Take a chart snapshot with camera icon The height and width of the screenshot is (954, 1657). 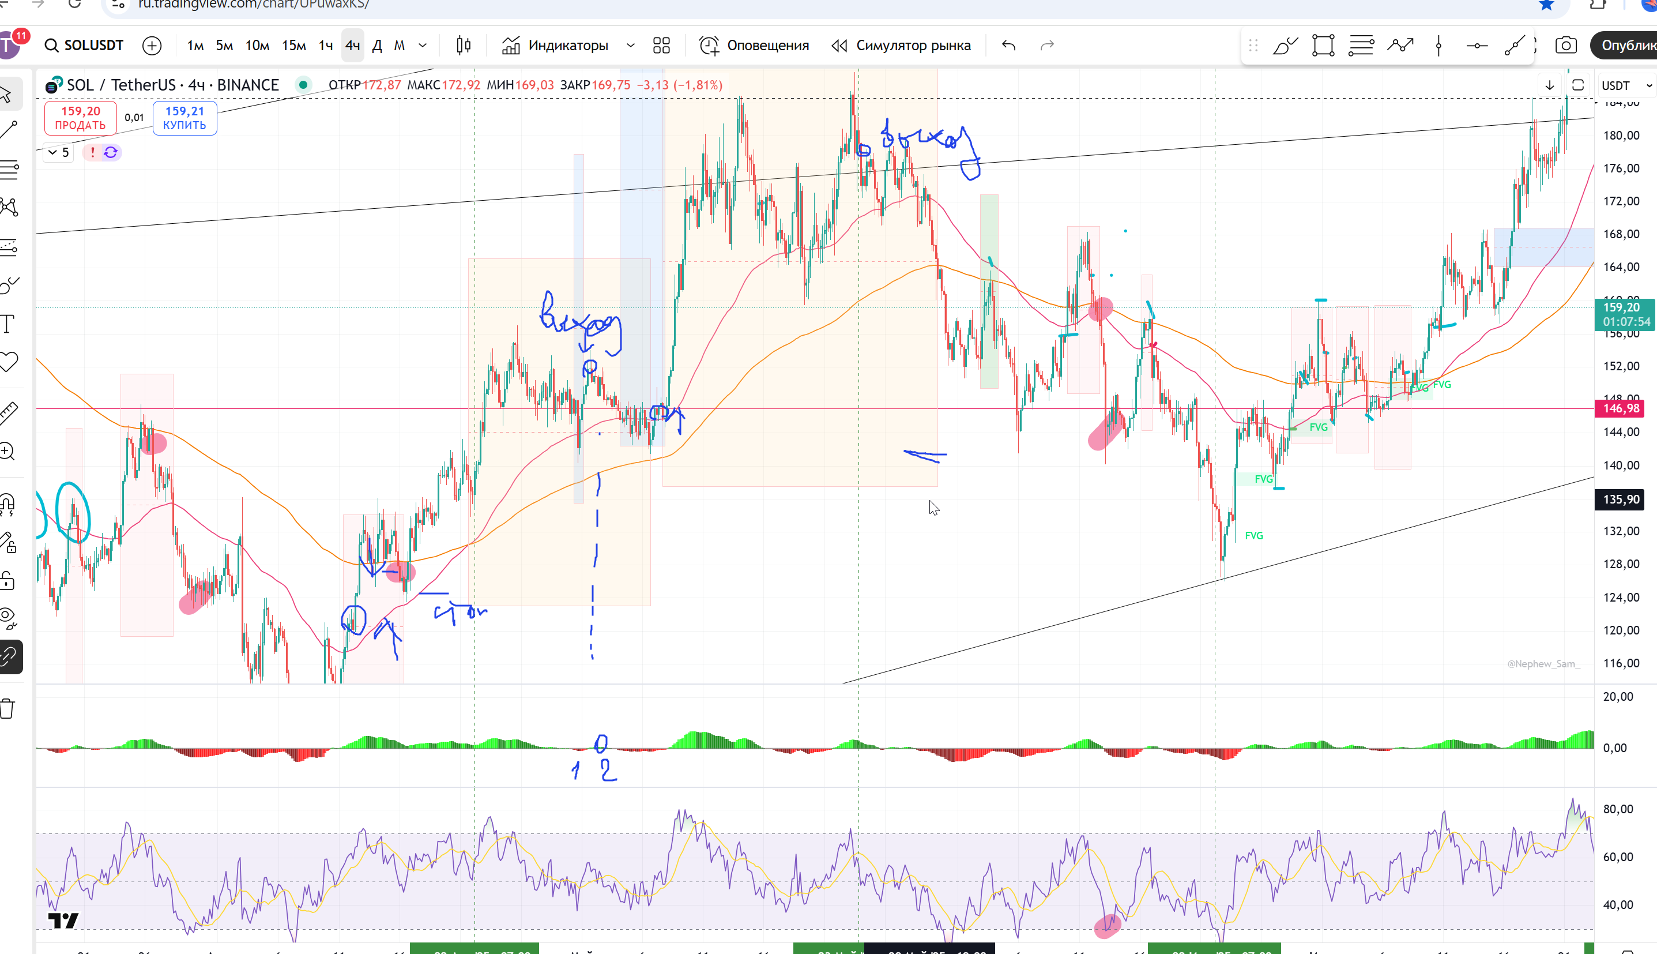click(x=1566, y=45)
